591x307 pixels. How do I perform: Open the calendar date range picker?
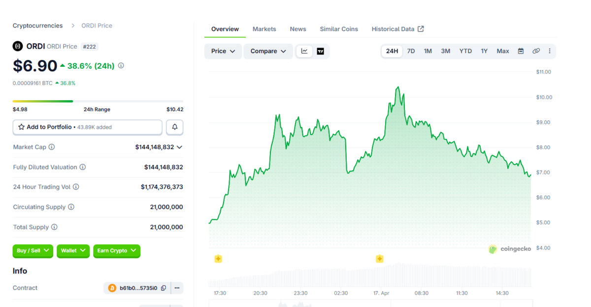(521, 51)
